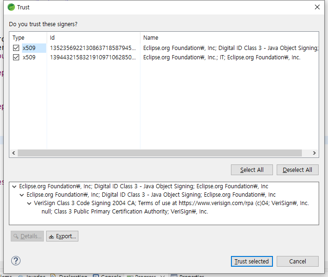Collapse top-level Eclipse.org Foundation certificate node
328x277 pixels.
point(14,186)
